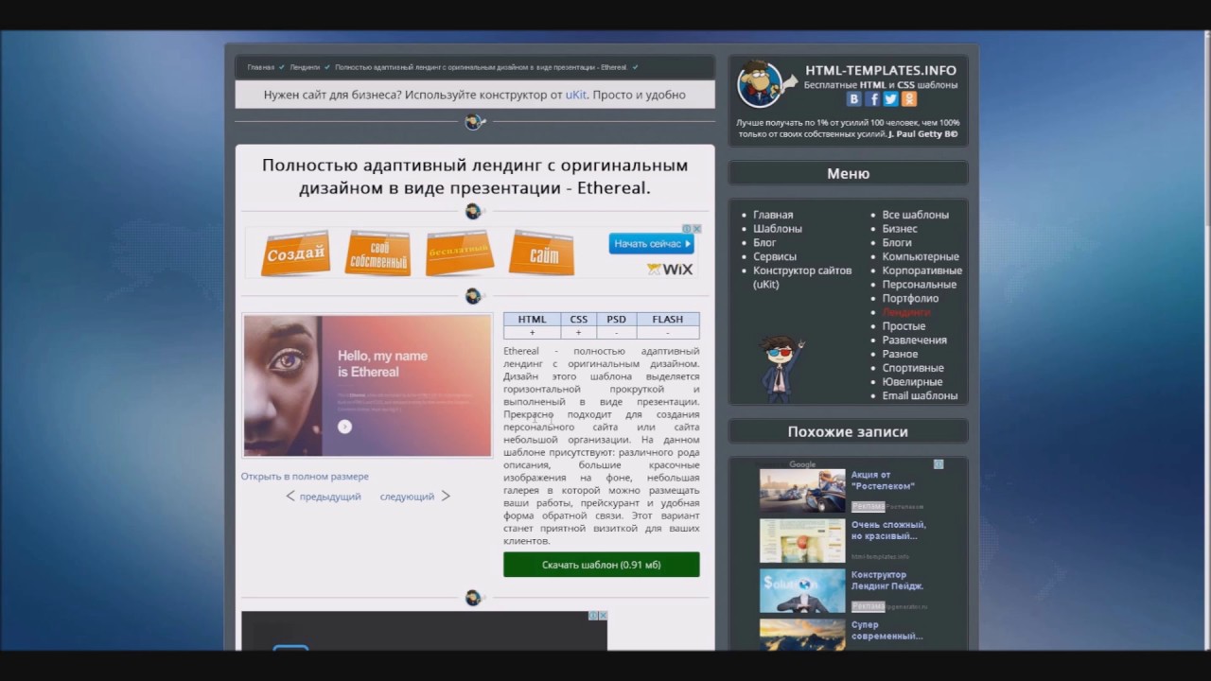Open 'Блоги' category

pyautogui.click(x=897, y=243)
